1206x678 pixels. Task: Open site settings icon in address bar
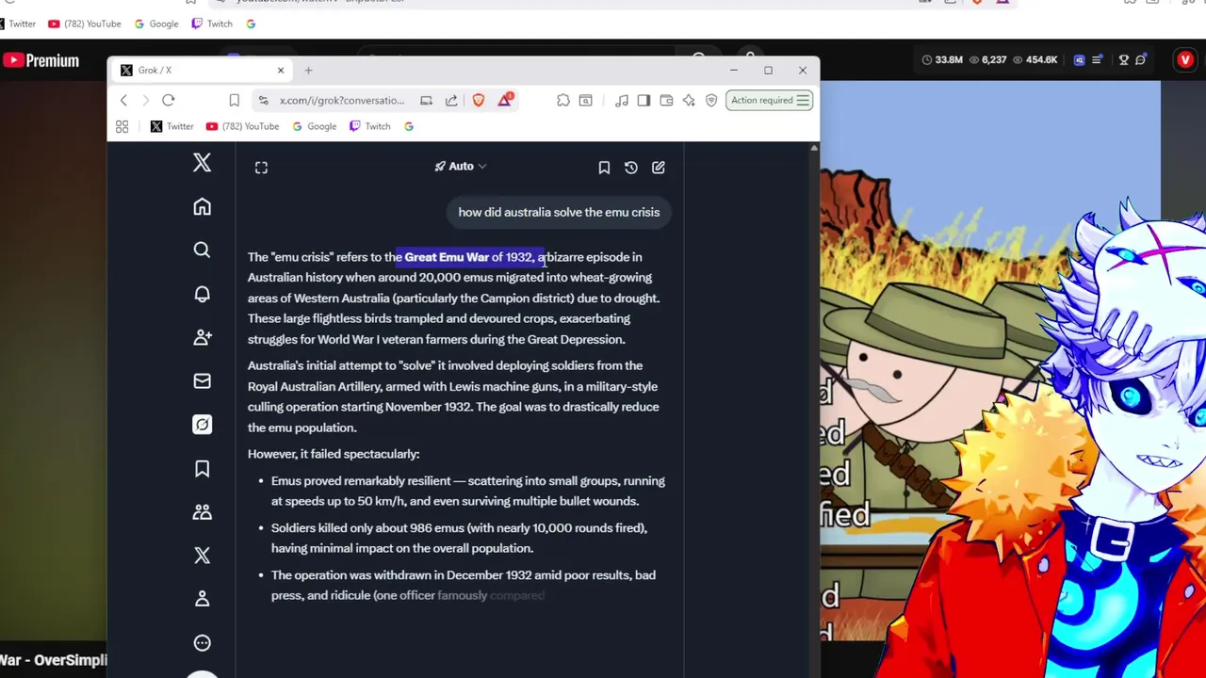[x=264, y=101]
